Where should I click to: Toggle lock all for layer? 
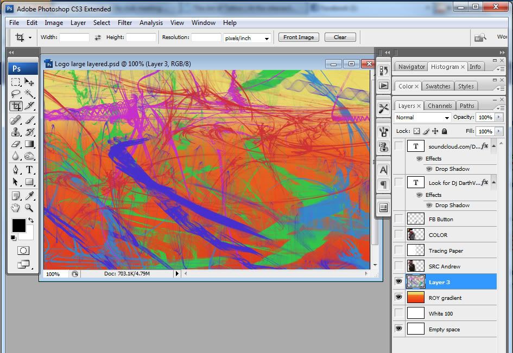click(x=444, y=131)
